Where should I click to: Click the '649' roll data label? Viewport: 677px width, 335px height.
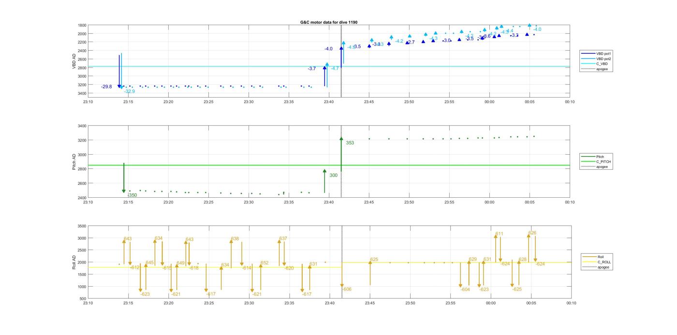click(180, 263)
